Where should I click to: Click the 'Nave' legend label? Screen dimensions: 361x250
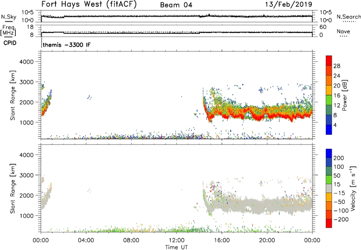coord(343,31)
